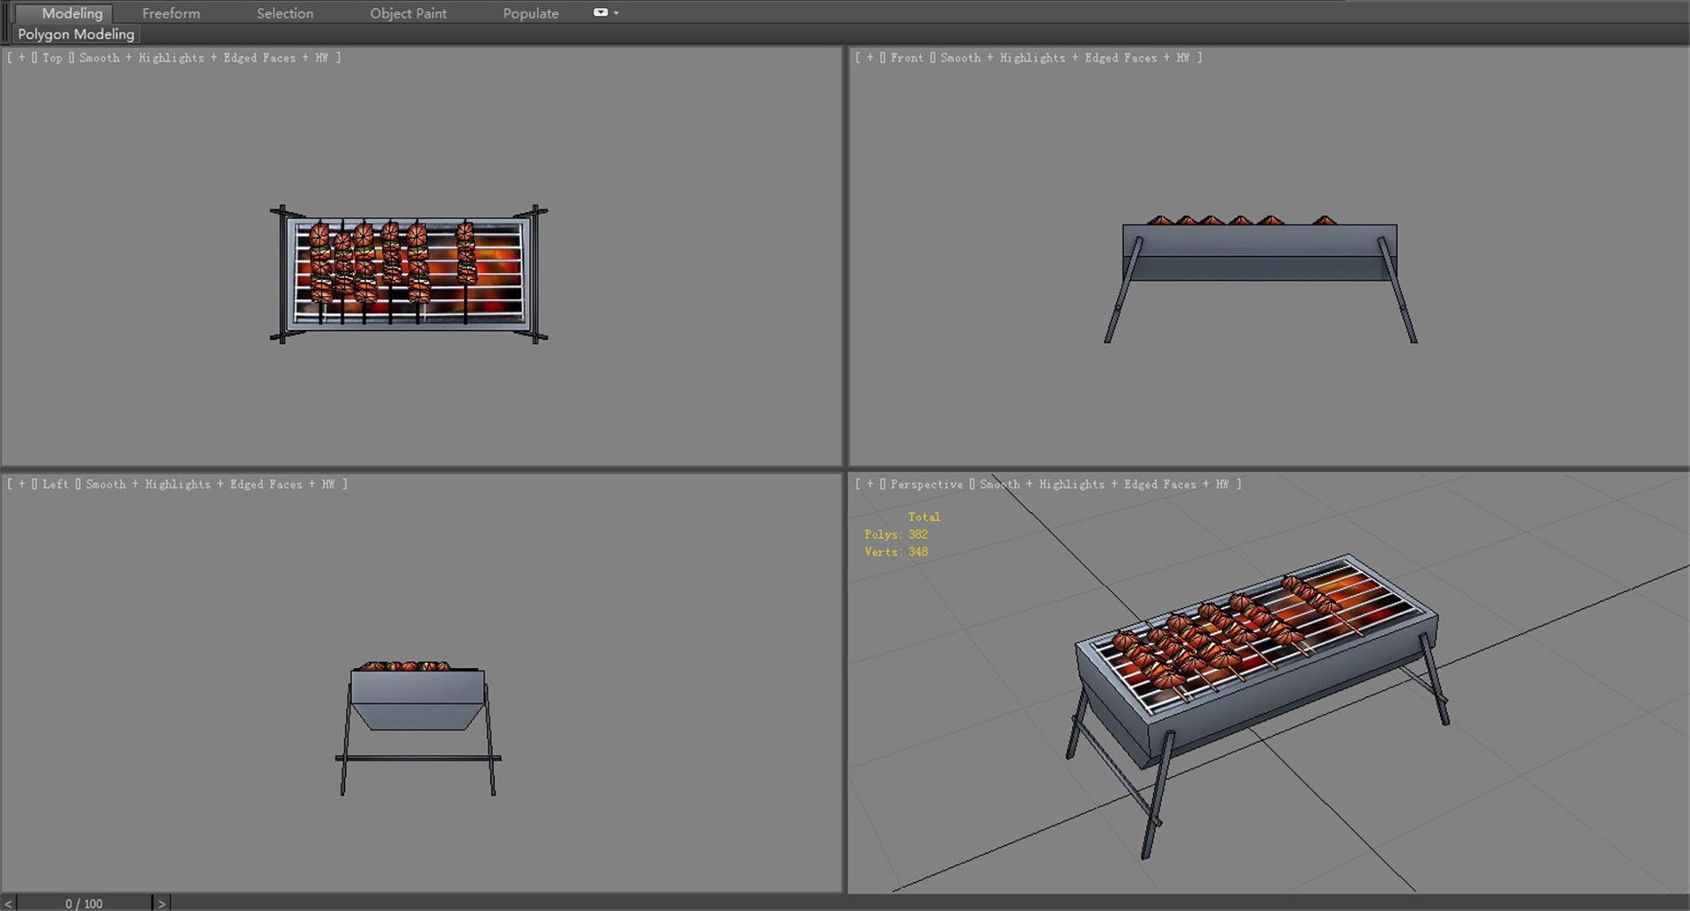Click the Left view name label
1690x911 pixels.
(x=55, y=484)
